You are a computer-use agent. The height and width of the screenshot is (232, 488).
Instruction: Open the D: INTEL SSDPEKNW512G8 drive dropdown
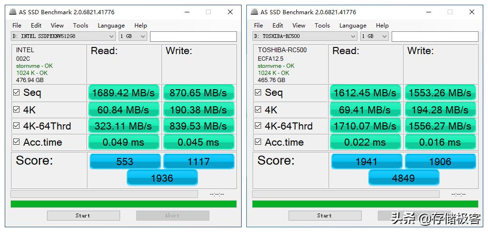[x=63, y=36]
